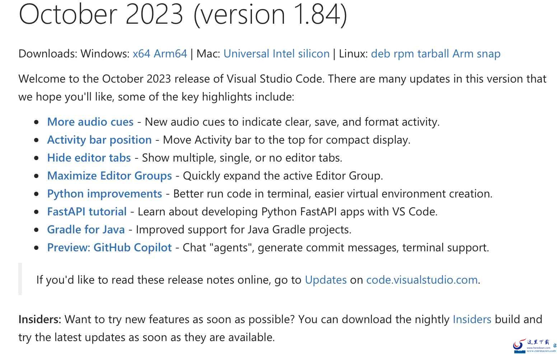557x354 pixels.
Task: Jump to Activity bar position section
Action: pos(99,140)
